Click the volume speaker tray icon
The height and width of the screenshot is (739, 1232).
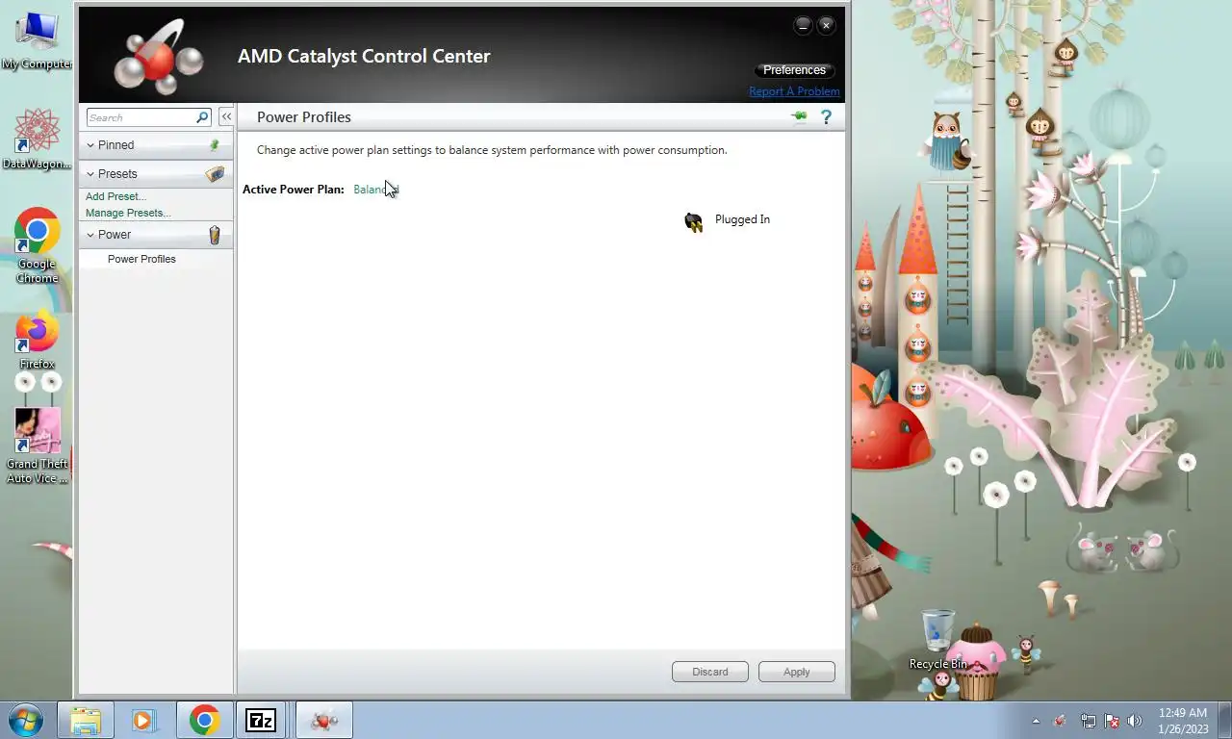[1135, 721]
